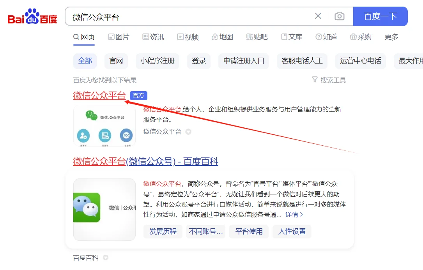Open the 微信公众平台(微信公众号) - 百度百科 link
423x270 pixels.
146,162
